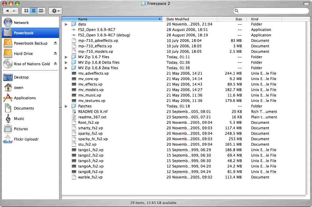Click the toolbar hide pill button

pos(307,4)
